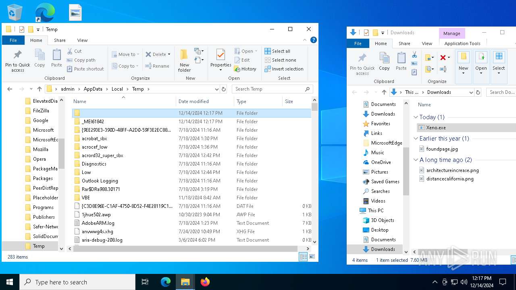Select Mozilla folder in navigation tree
516x290 pixels.
(x=40, y=149)
